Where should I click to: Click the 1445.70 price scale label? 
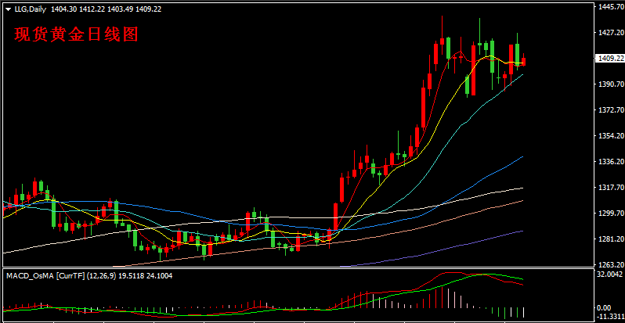[x=610, y=7]
